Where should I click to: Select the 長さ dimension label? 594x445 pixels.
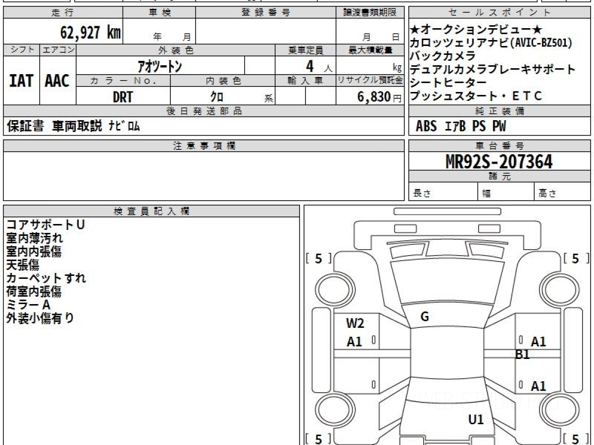pos(422,194)
